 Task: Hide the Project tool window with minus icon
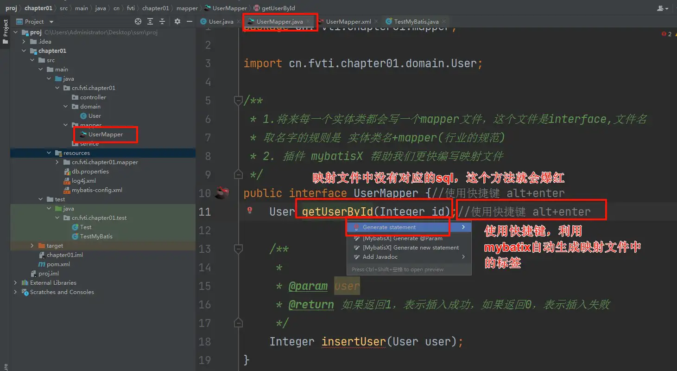click(189, 21)
